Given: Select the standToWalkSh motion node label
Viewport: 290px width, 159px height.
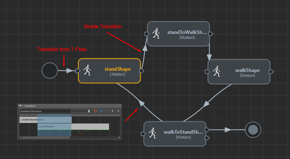Looking at the screenshot, I should [187, 32].
